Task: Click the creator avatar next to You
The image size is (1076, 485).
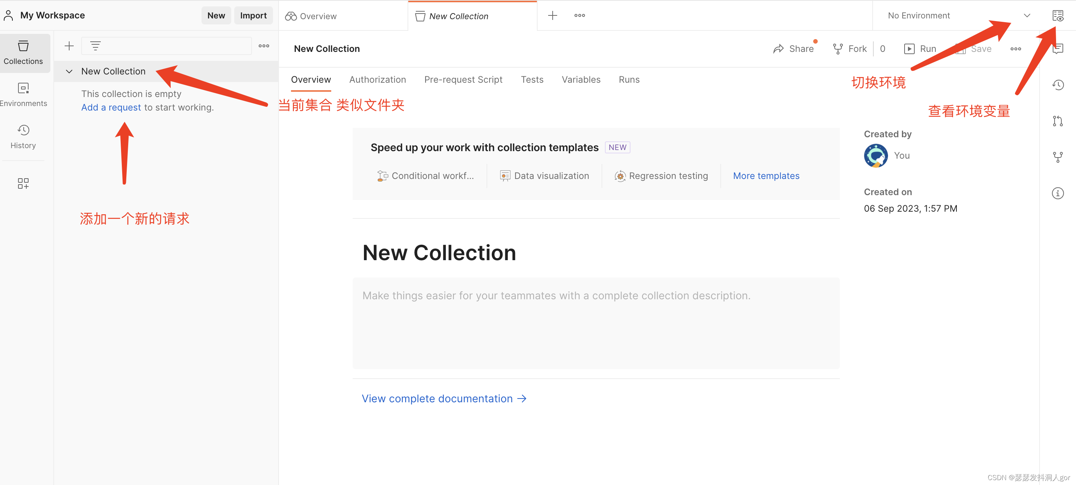Action: (876, 156)
